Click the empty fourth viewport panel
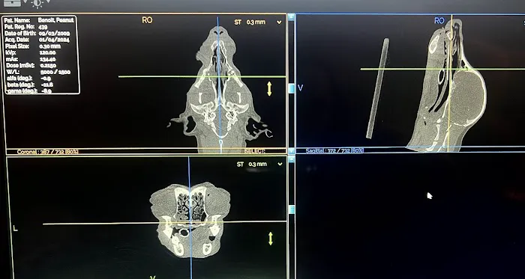Image resolution: width=525 pixels, height=279 pixels. pyautogui.click(x=410, y=216)
